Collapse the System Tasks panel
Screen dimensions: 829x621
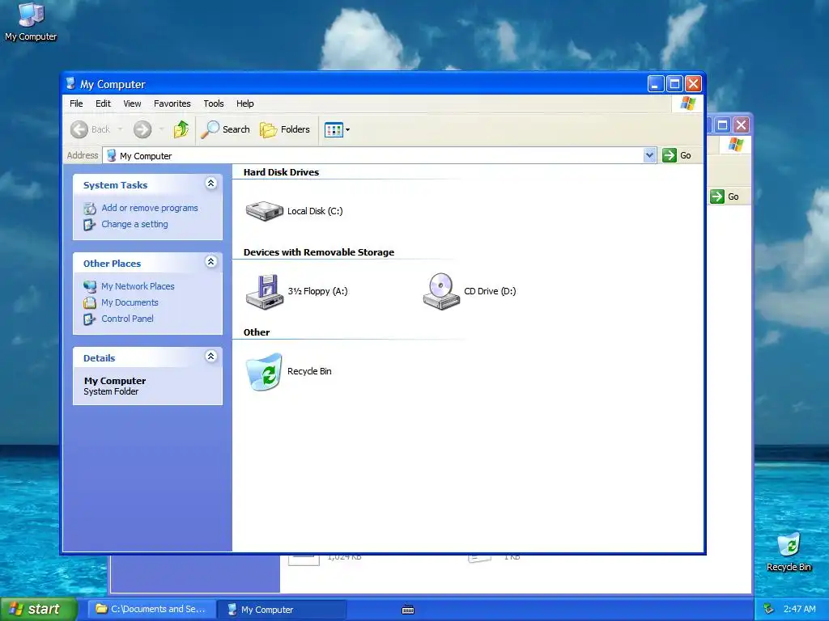[x=210, y=184]
